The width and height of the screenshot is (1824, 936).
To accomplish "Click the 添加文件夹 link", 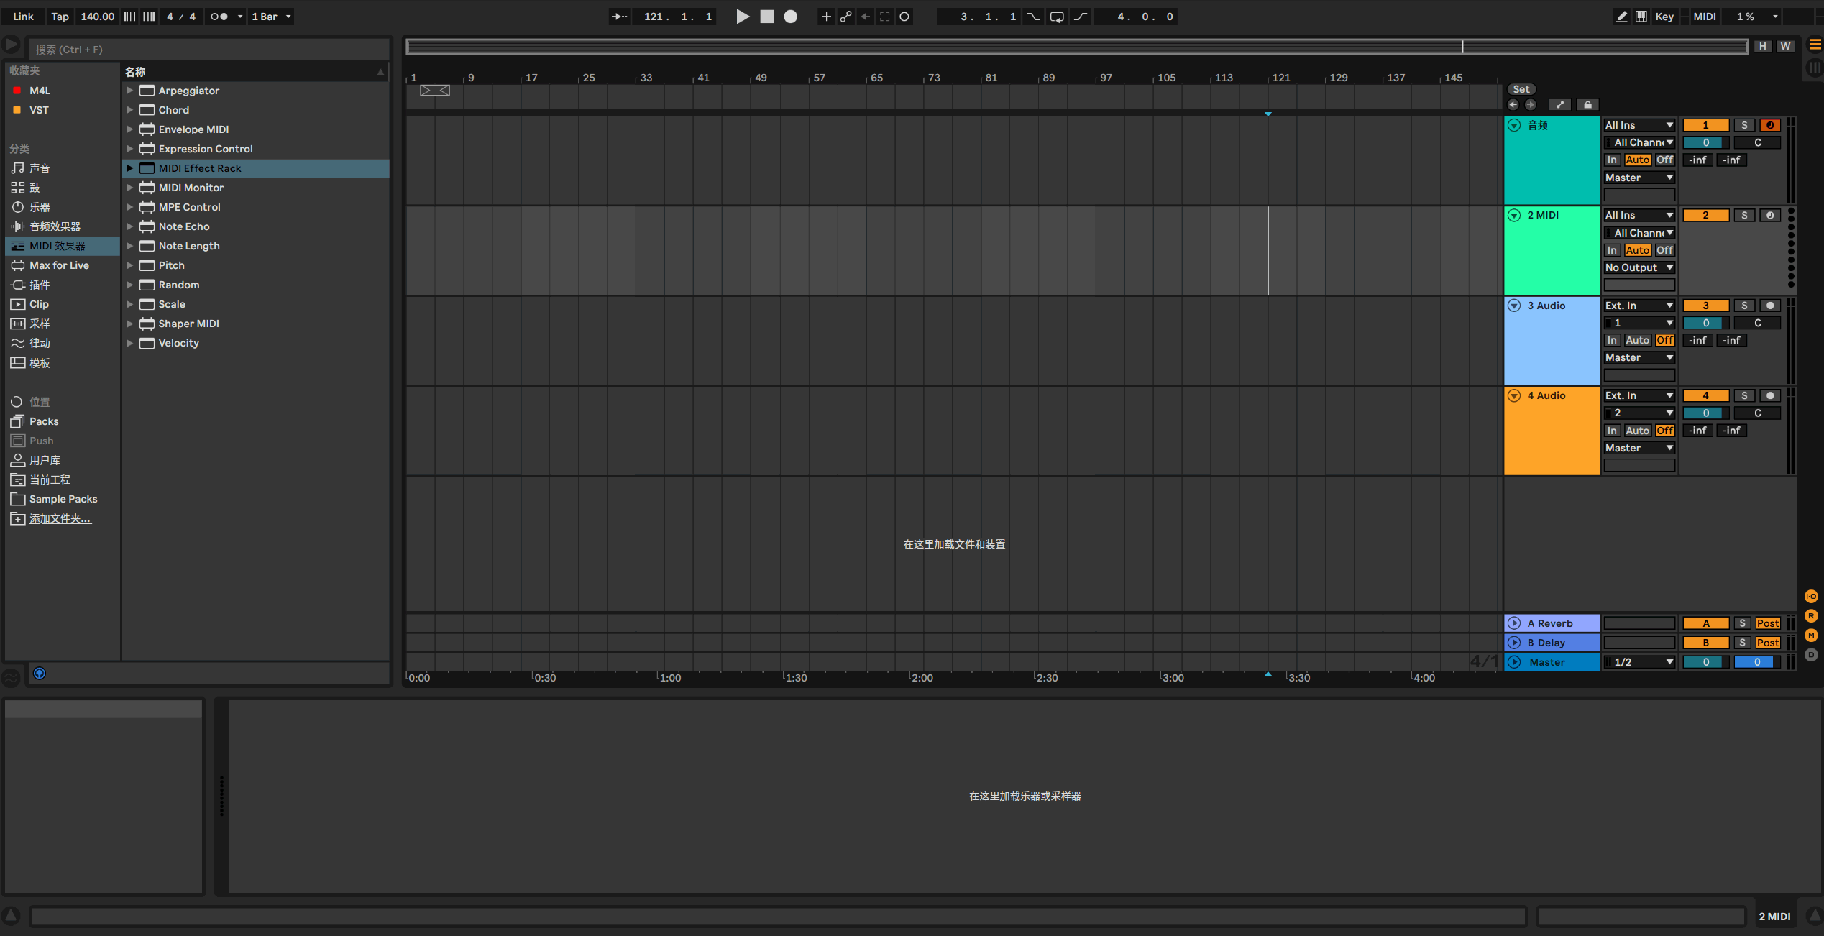I will point(60,518).
